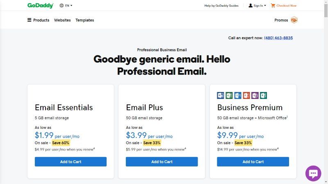Click the Promos handshake icon
This screenshot has width=328, height=184.
294,20
